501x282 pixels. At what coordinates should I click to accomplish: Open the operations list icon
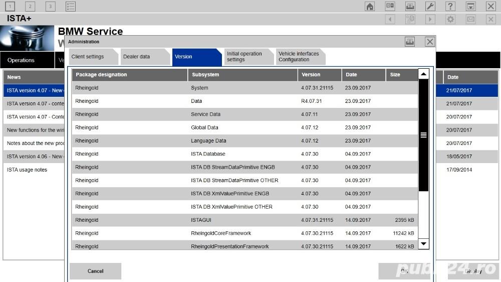70,6
